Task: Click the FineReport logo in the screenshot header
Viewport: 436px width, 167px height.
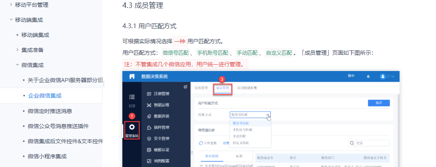Action: click(132, 77)
